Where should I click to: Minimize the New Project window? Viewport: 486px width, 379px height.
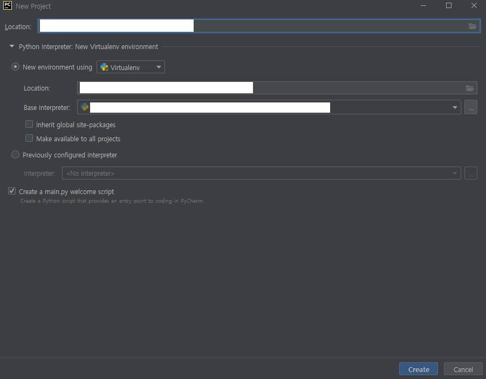423,5
